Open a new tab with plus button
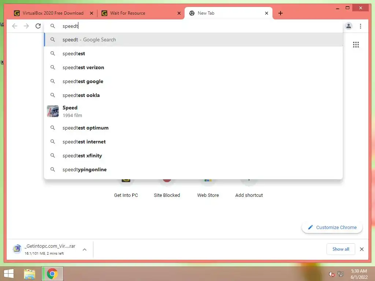 pyautogui.click(x=280, y=13)
